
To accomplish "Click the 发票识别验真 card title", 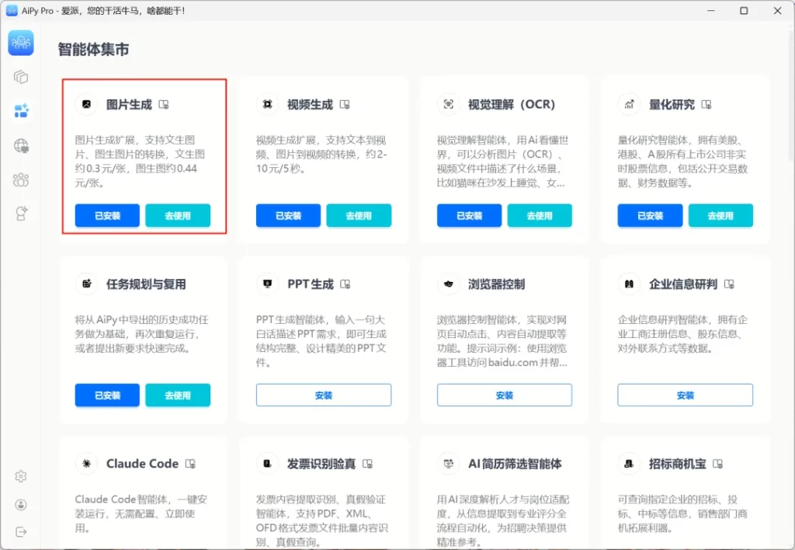I will click(x=321, y=464).
